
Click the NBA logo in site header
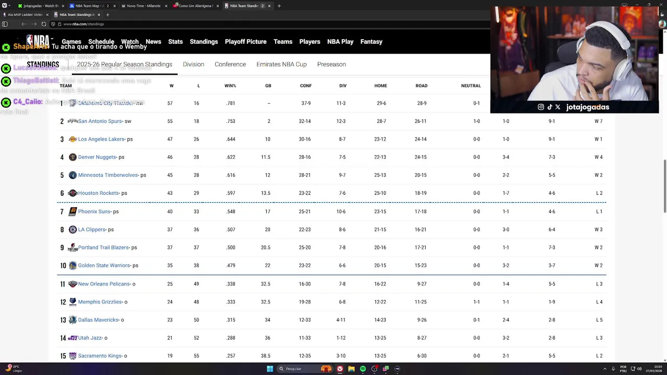(38, 41)
